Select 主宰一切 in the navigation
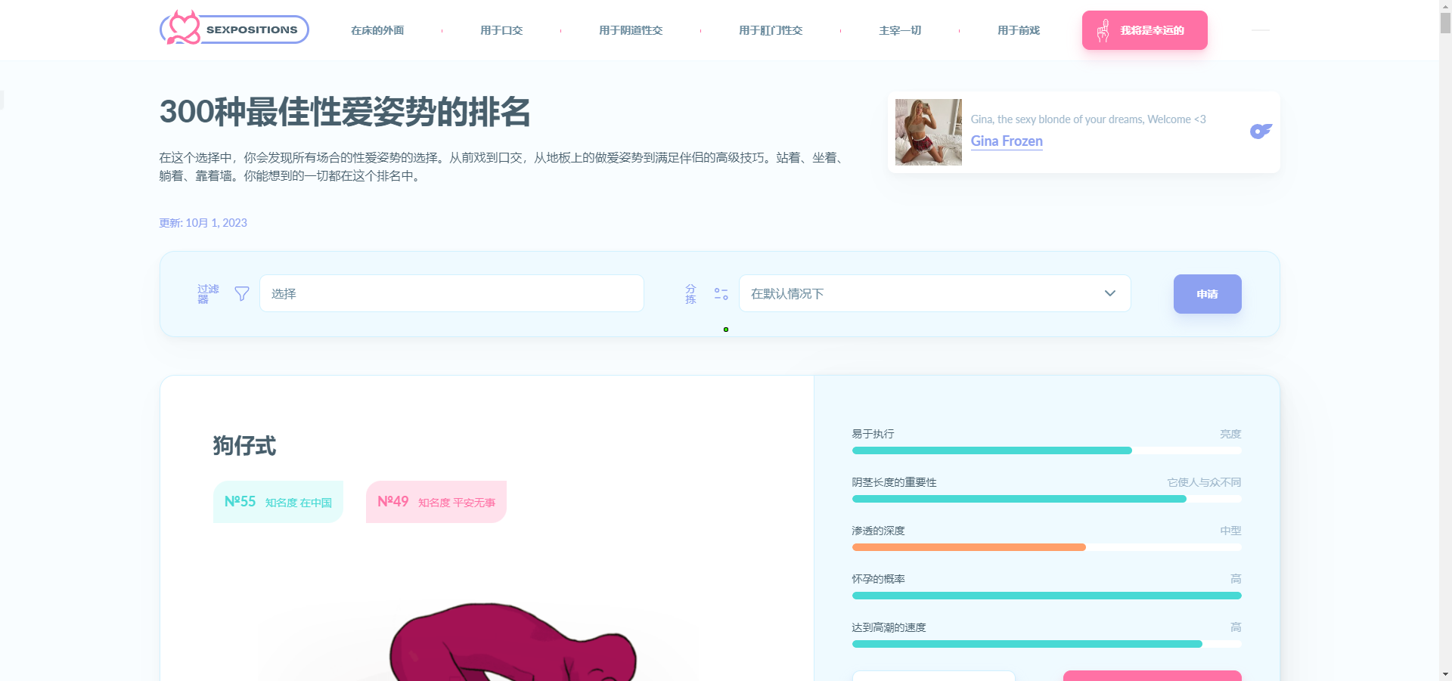1452x681 pixels. coord(899,30)
